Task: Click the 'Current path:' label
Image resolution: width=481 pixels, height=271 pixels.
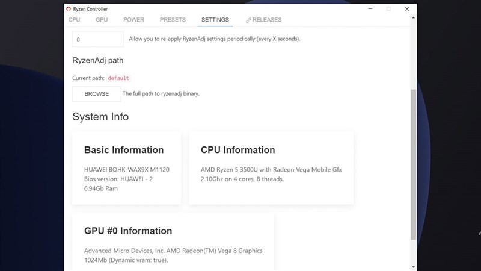Action: (88, 78)
